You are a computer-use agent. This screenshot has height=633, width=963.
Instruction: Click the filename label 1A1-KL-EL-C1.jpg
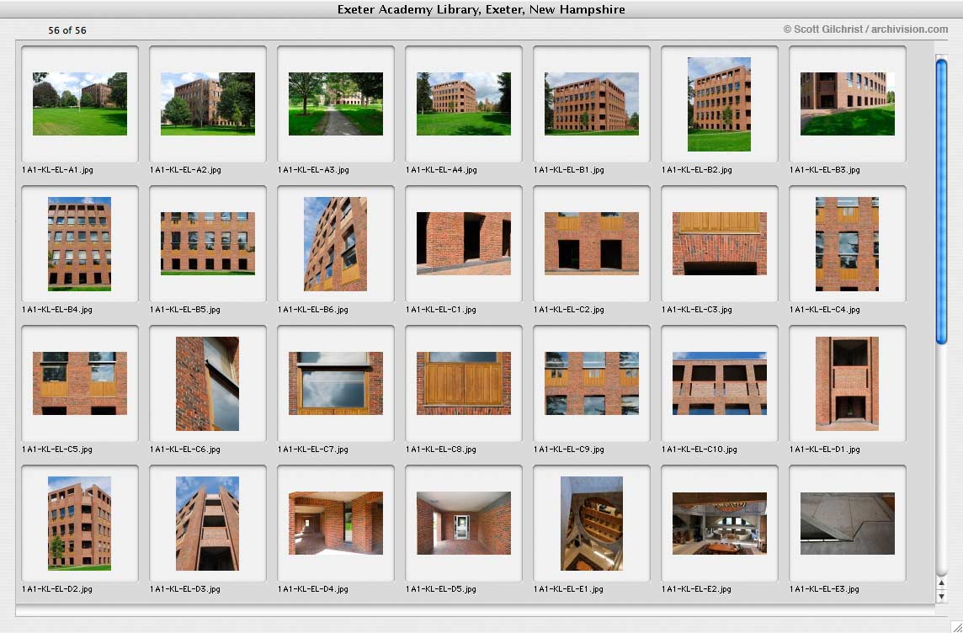point(441,310)
